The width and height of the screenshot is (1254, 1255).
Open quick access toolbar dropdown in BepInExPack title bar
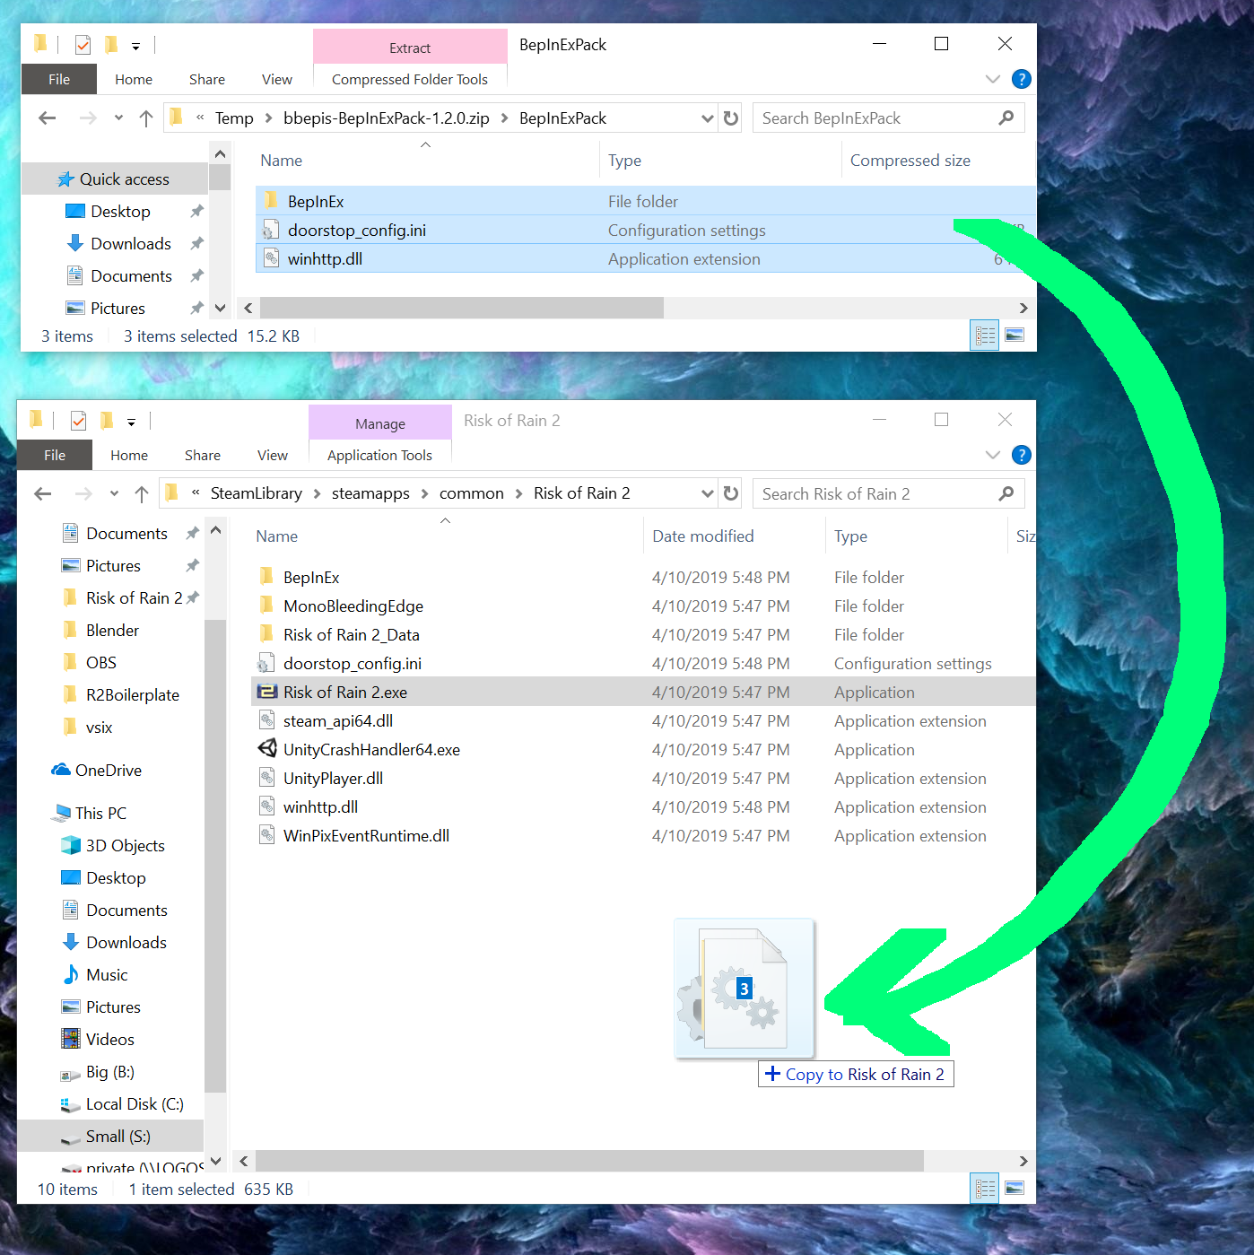(x=135, y=45)
